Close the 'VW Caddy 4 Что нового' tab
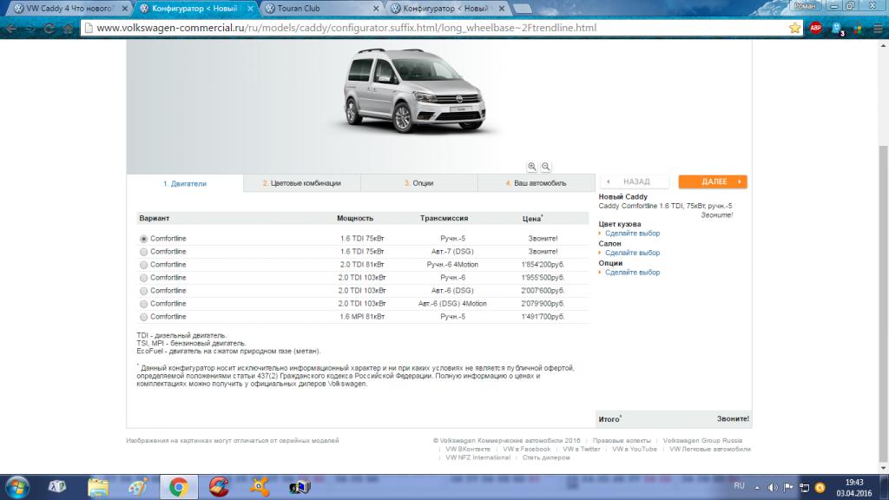This screenshot has height=500, width=889. [x=125, y=9]
